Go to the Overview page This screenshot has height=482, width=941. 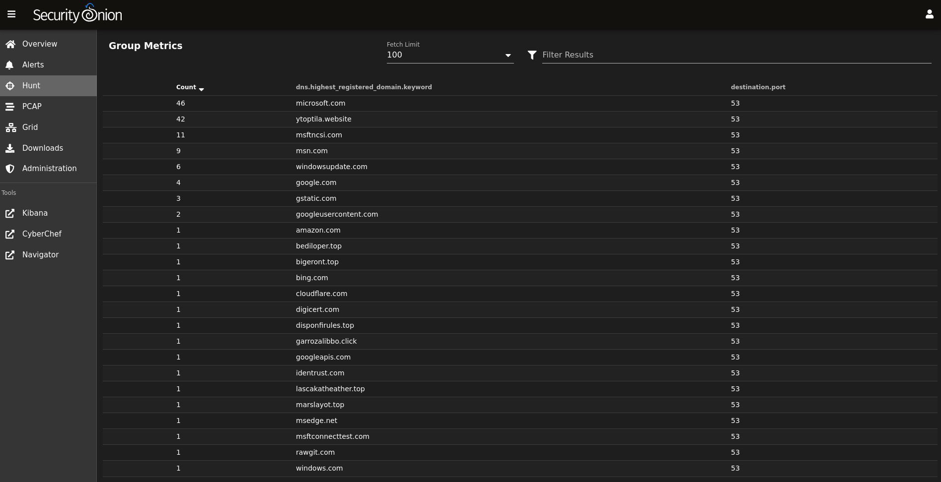(x=48, y=44)
